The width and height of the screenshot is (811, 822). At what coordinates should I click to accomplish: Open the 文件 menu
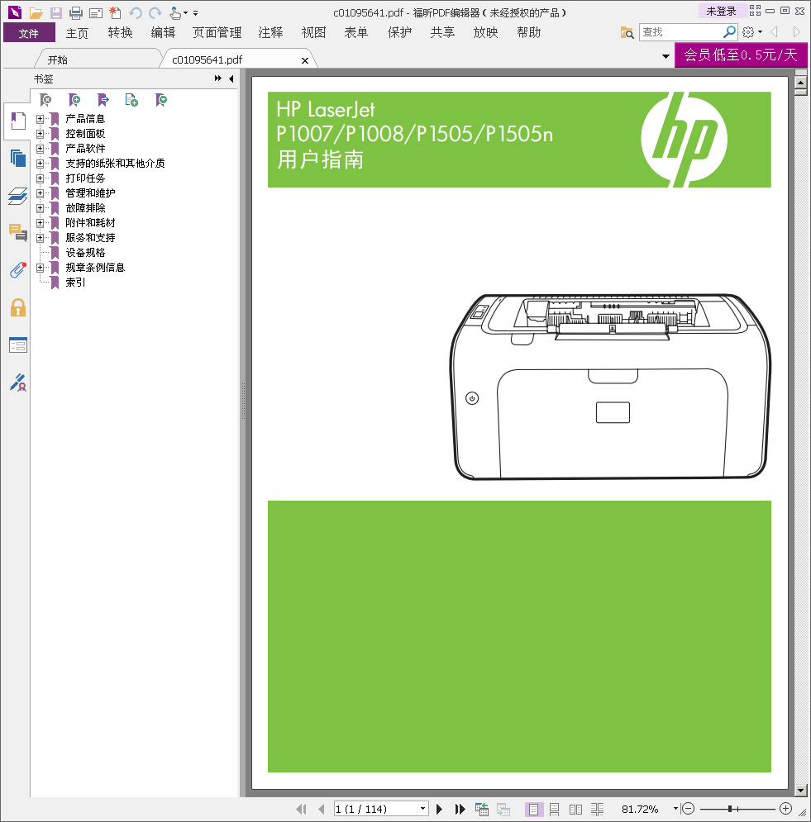coord(29,32)
